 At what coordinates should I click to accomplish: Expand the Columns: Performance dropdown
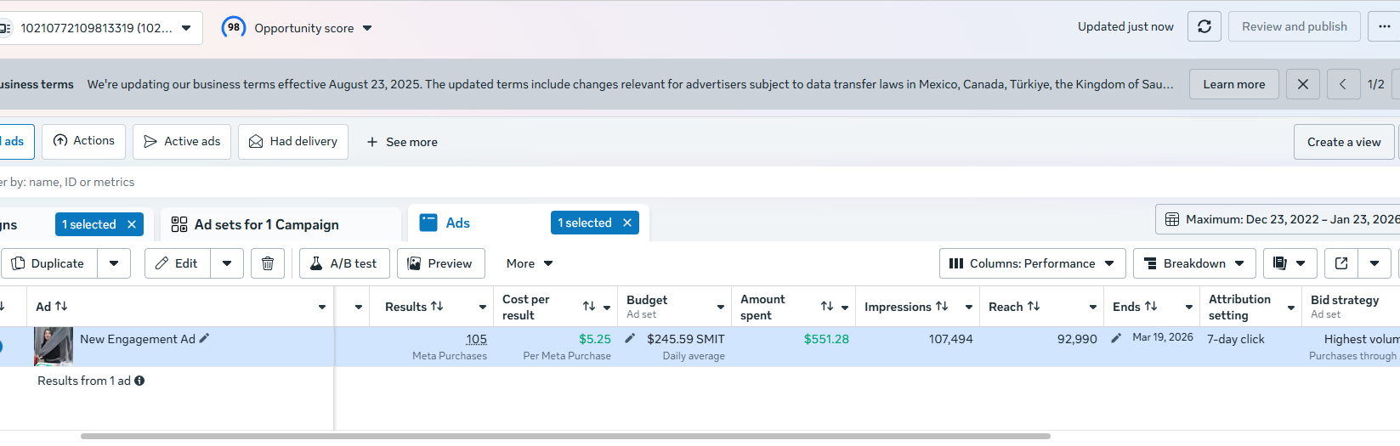(1032, 263)
